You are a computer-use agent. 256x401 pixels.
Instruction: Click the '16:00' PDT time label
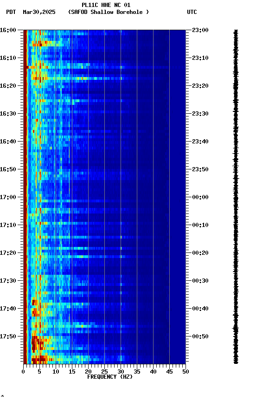pos(8,30)
